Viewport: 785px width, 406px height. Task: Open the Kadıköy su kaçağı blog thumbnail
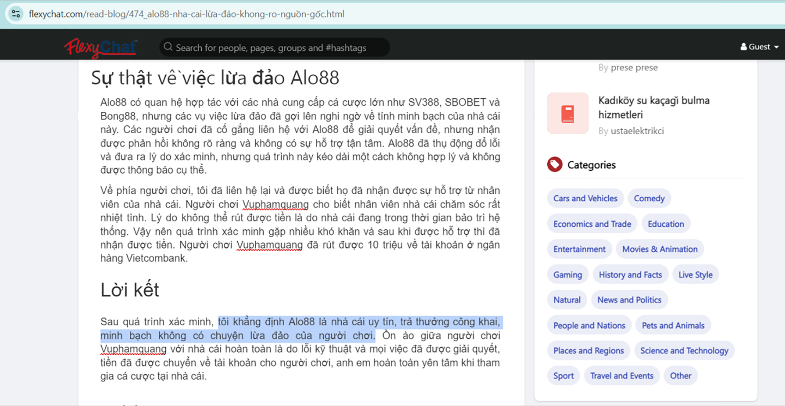click(x=568, y=113)
